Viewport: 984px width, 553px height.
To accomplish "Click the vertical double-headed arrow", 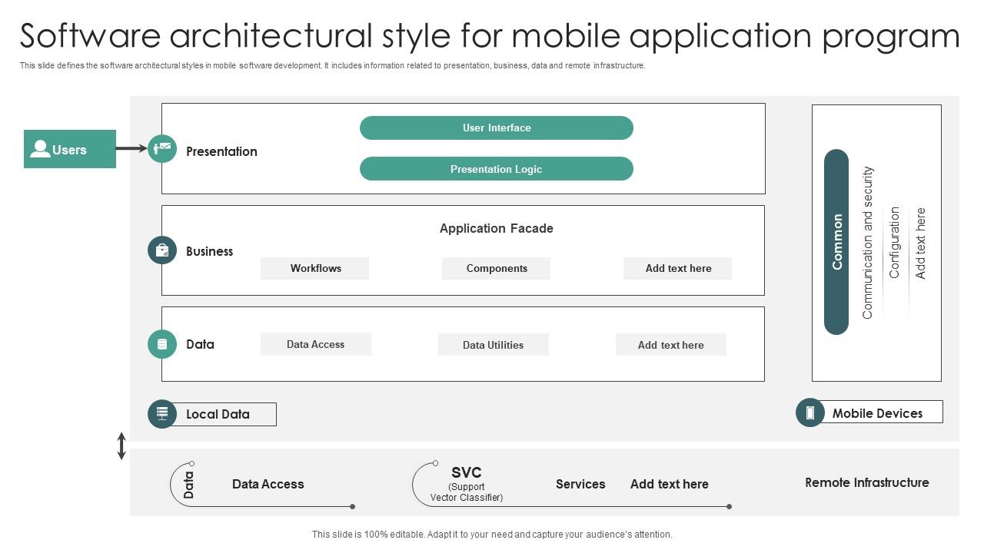I will (x=121, y=446).
